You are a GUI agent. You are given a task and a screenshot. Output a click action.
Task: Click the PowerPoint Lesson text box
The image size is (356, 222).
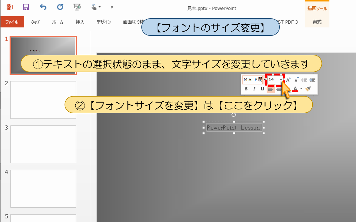tap(234, 128)
